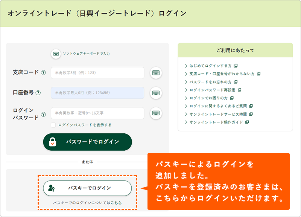Enable ログインパスワードを表示する checkbox

53,125
